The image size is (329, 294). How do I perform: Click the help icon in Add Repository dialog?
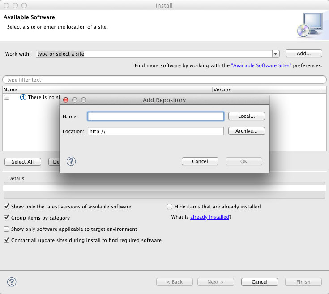point(71,161)
